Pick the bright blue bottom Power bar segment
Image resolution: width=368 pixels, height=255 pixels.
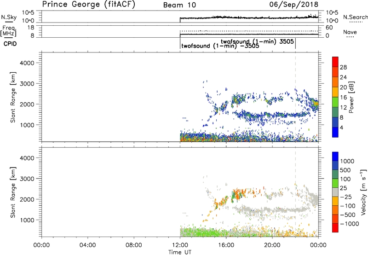335,132
